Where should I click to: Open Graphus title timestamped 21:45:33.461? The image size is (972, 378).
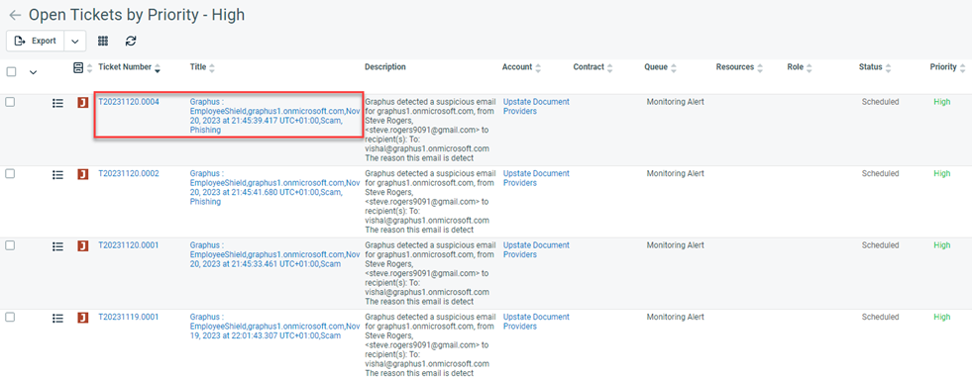274,254
